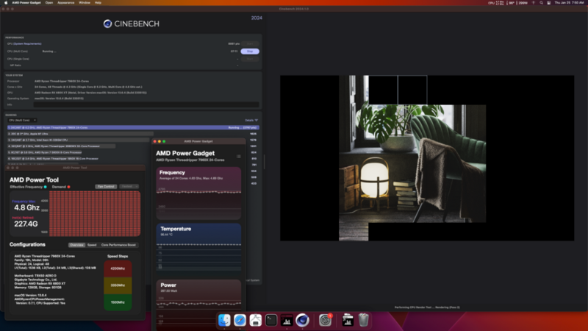Click the Fan Control button
This screenshot has width=588, height=331.
coord(106,187)
